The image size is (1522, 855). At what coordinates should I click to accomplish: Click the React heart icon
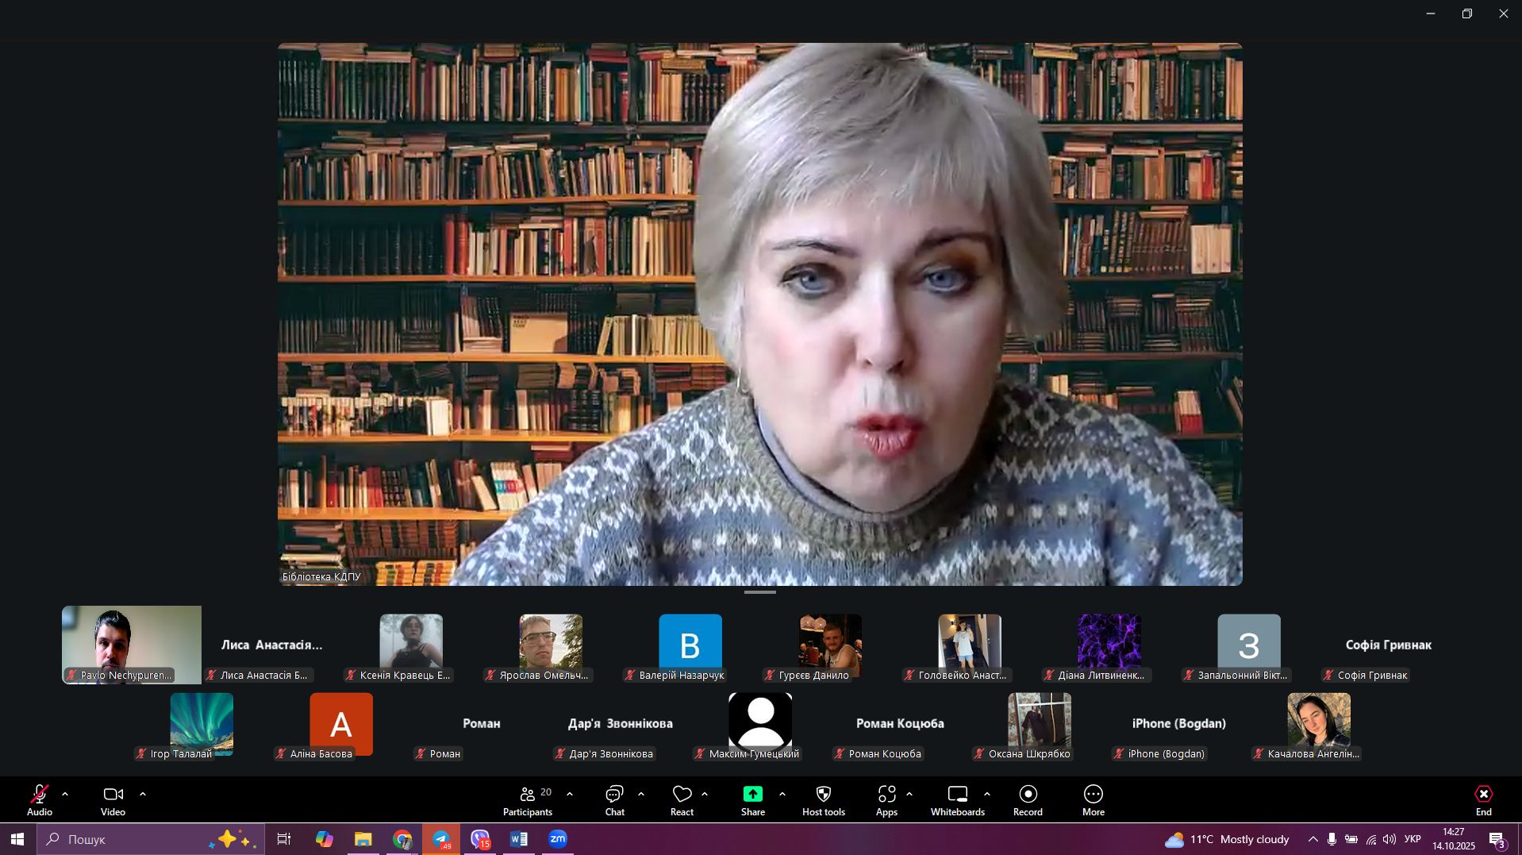[x=682, y=799]
